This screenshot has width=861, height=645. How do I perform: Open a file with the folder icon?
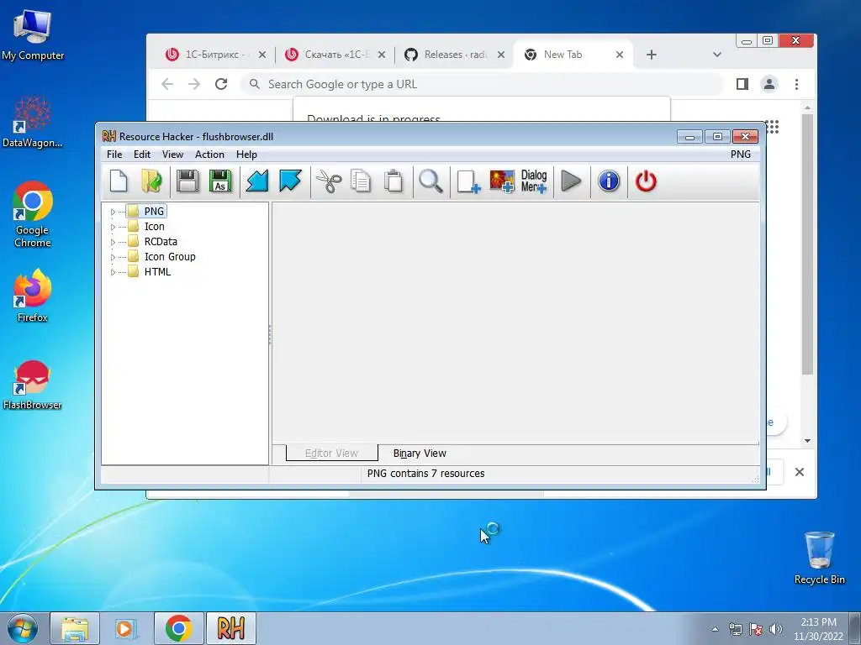pyautogui.click(x=151, y=181)
